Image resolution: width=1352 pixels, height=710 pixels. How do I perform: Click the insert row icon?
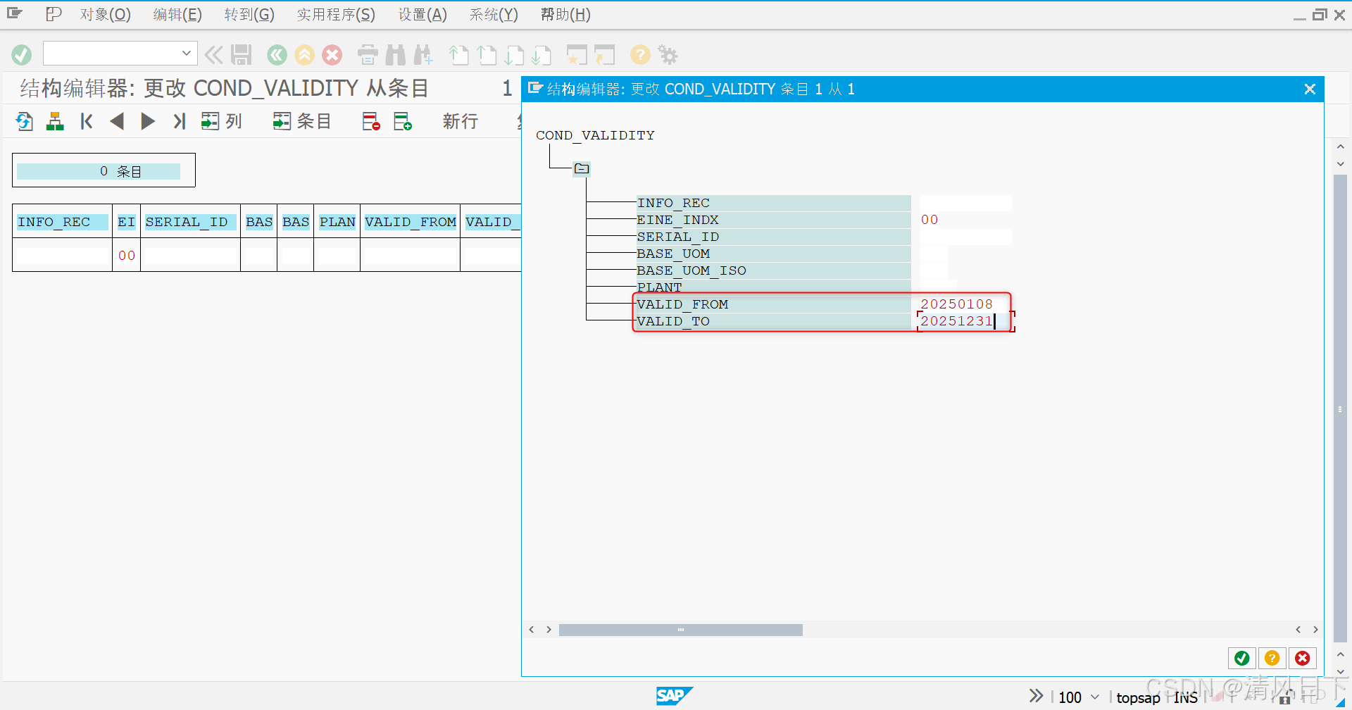pyautogui.click(x=402, y=121)
